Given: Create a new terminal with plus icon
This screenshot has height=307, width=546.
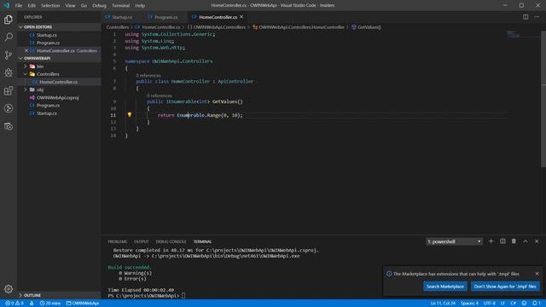Looking at the screenshot, I should (491, 241).
